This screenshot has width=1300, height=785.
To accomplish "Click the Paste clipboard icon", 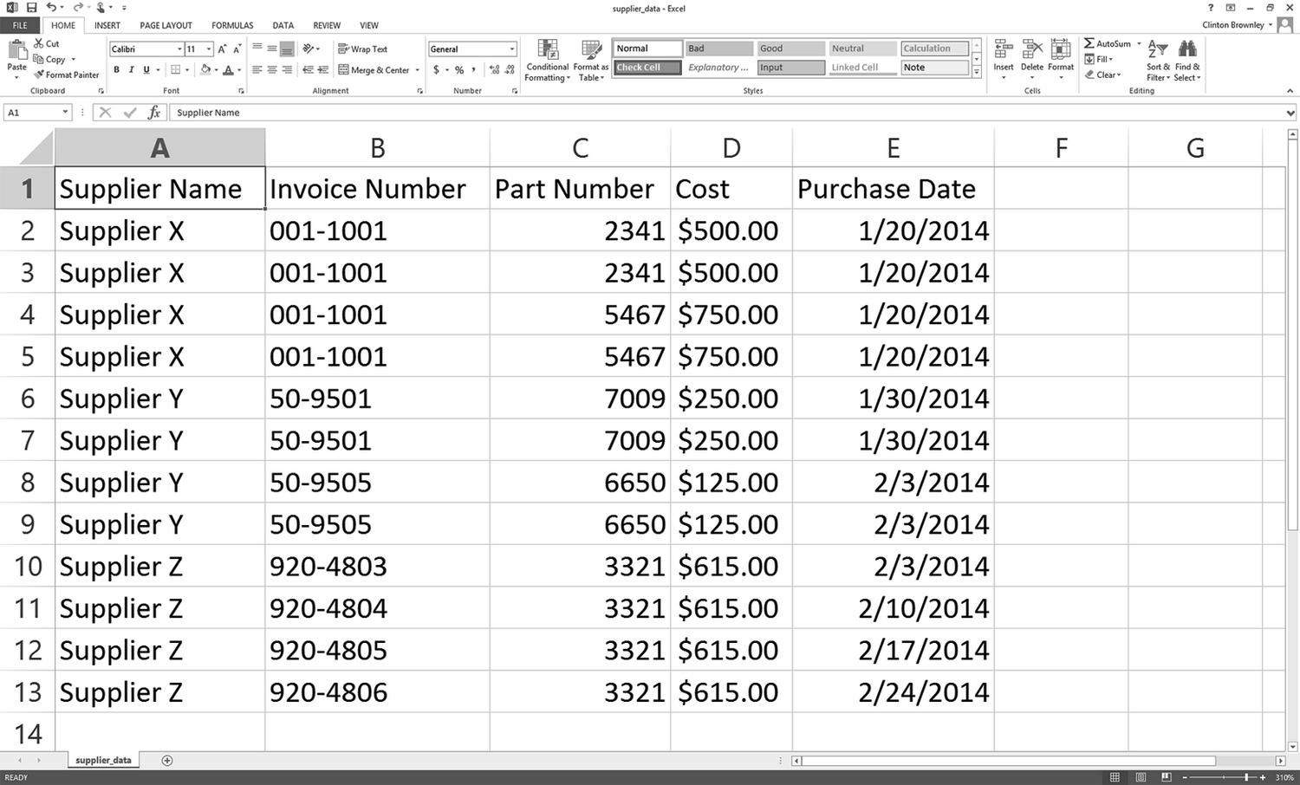I will [x=16, y=50].
